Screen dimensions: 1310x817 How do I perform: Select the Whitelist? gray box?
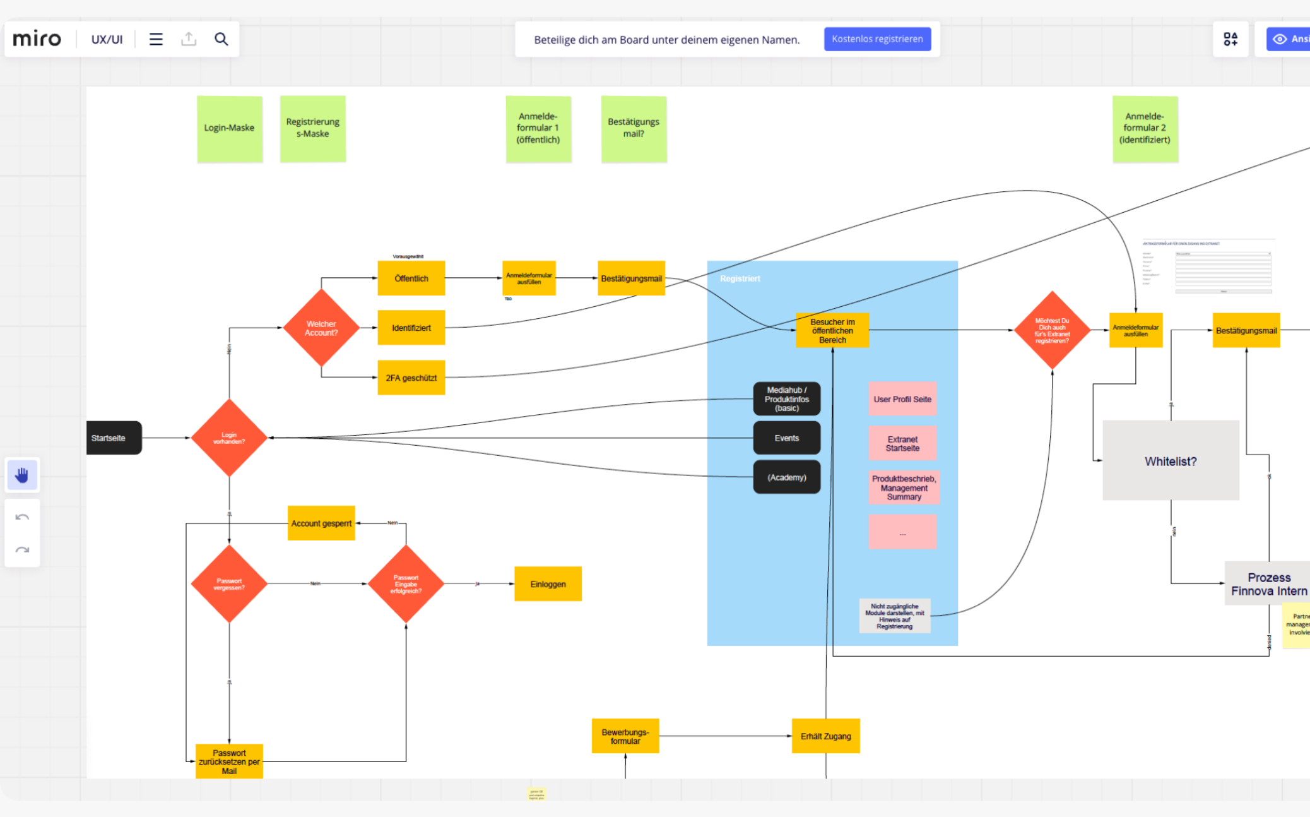1170,461
